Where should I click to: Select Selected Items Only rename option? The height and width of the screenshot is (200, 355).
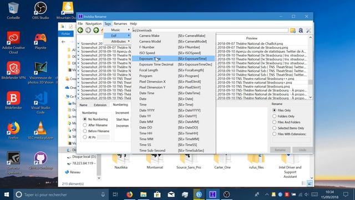pos(288,128)
